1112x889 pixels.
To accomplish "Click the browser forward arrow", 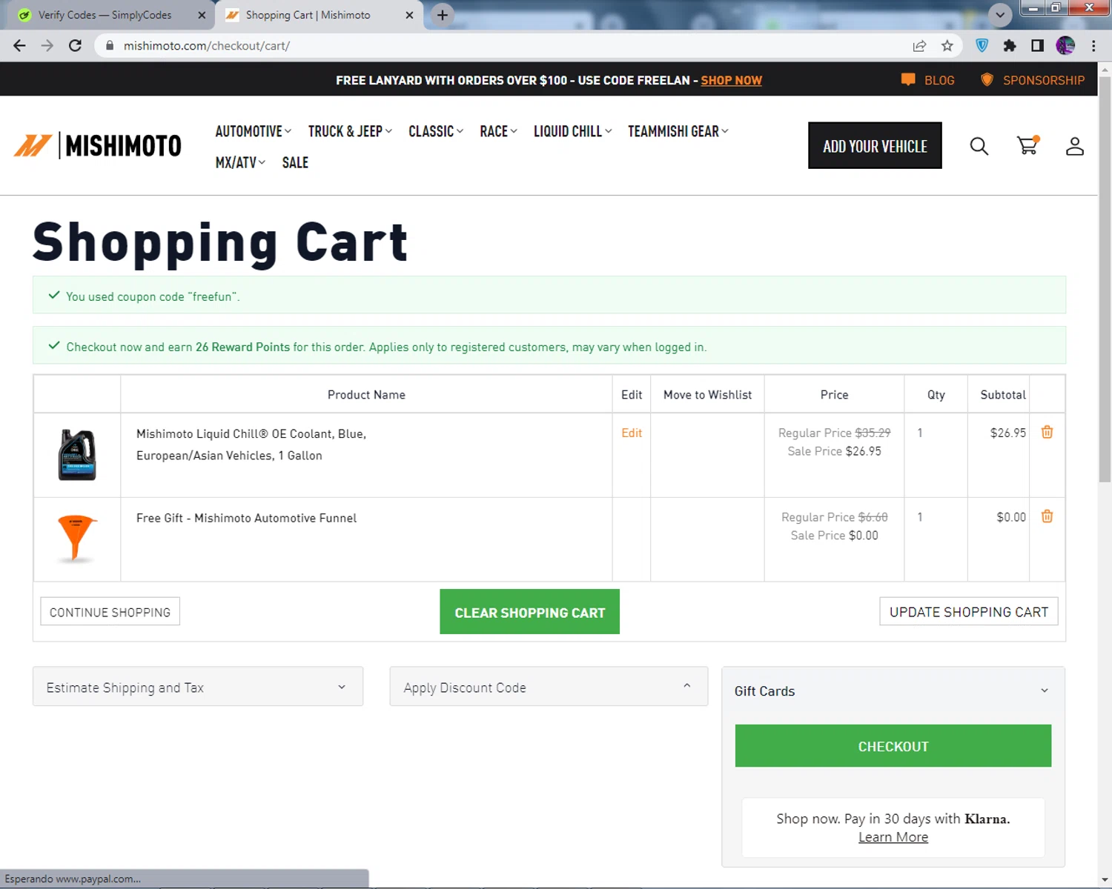I will pos(47,46).
